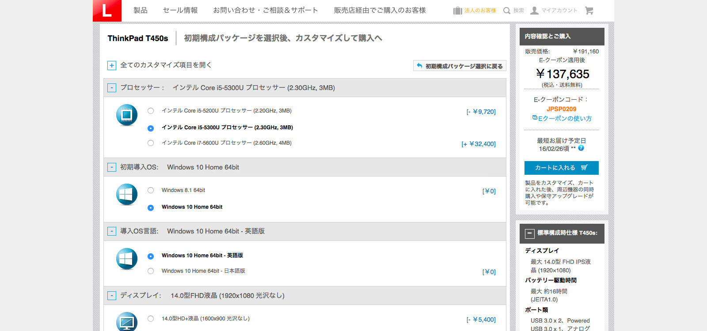The width and height of the screenshot is (707, 331).
Task: Click the search magnifier icon
Action: pyautogui.click(x=507, y=11)
